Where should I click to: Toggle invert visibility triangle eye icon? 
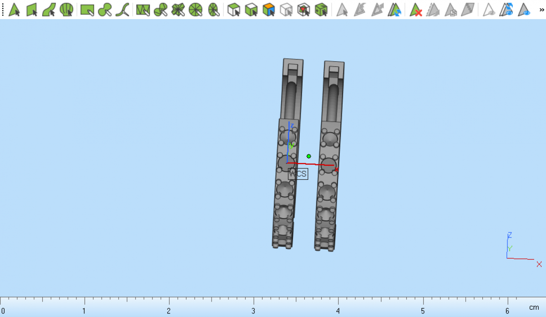[506, 10]
